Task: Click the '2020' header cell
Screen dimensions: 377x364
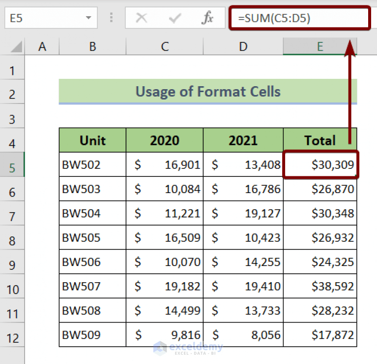Action: (165, 140)
